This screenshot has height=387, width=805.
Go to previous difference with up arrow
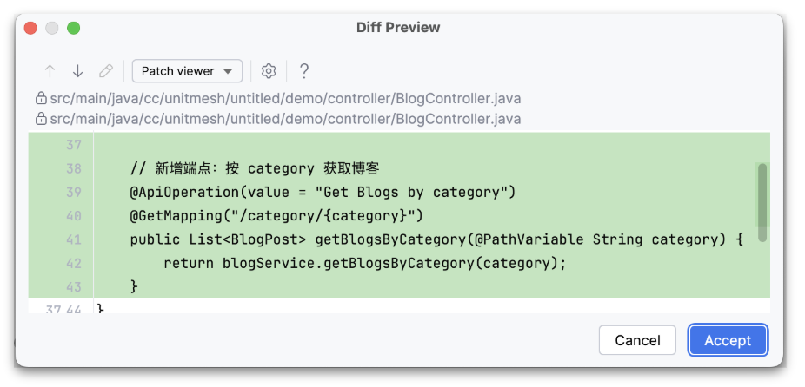point(50,71)
